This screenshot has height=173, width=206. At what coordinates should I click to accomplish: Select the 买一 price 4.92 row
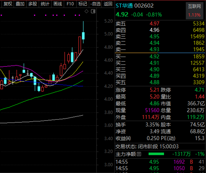point(160,56)
